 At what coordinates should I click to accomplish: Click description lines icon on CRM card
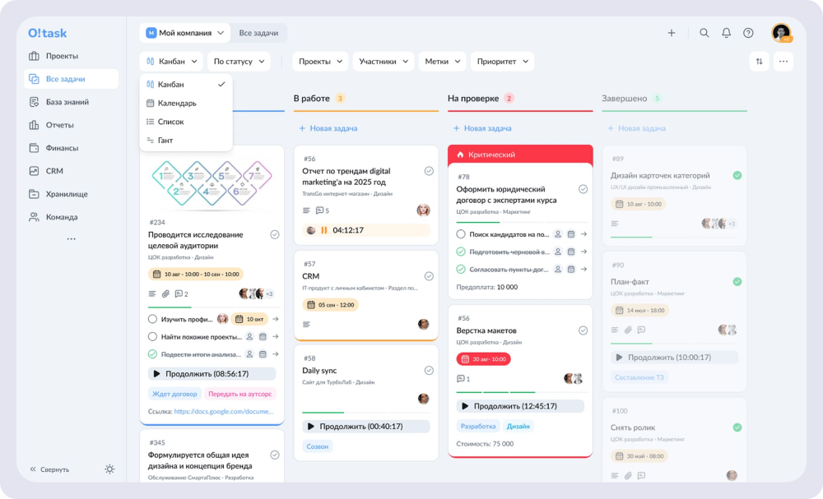coord(306,325)
